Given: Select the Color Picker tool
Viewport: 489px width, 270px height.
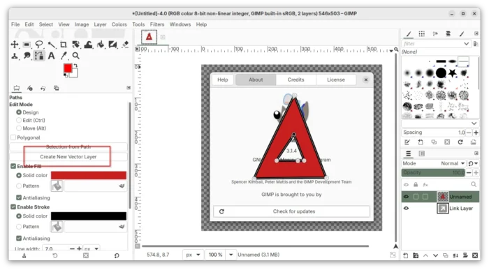Looking at the screenshot, I should [64, 56].
